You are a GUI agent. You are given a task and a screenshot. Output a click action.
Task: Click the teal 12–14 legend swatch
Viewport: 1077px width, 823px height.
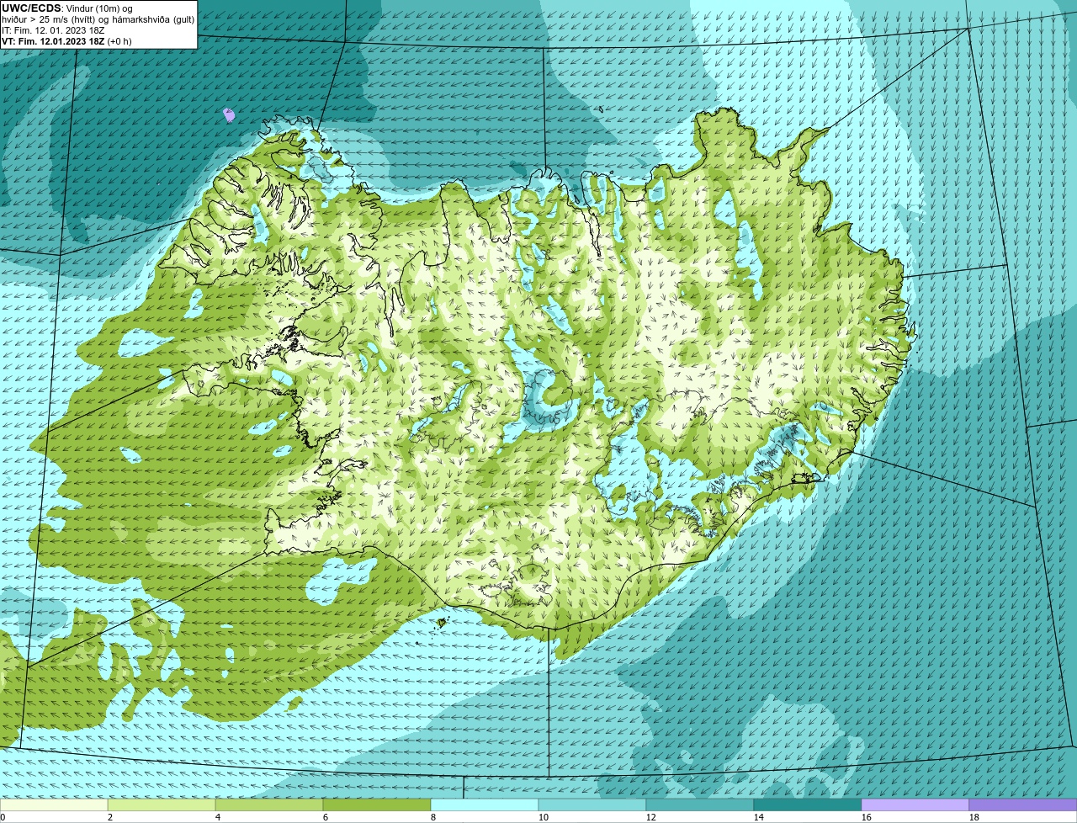pos(700,804)
